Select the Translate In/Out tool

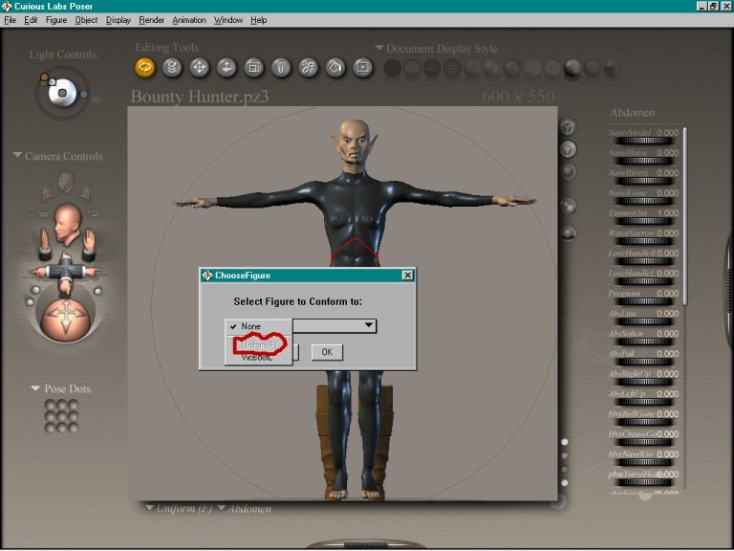(227, 68)
